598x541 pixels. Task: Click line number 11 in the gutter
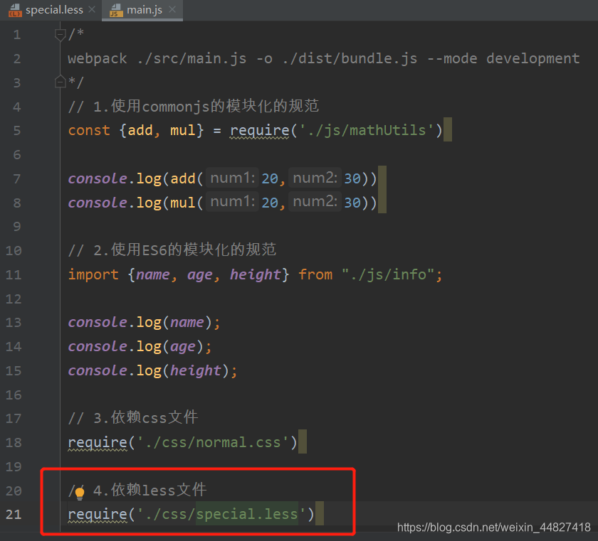[x=14, y=274]
